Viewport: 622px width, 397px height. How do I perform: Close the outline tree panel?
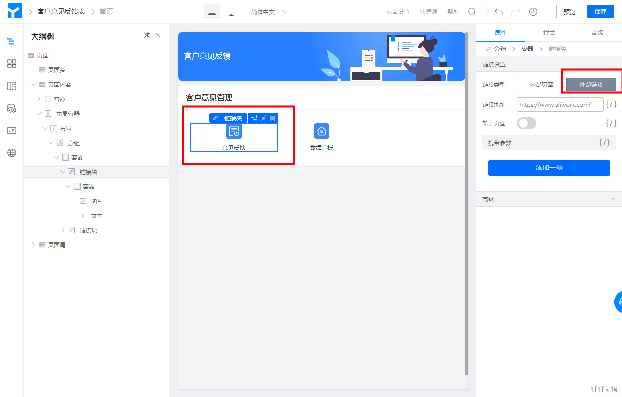(x=158, y=35)
